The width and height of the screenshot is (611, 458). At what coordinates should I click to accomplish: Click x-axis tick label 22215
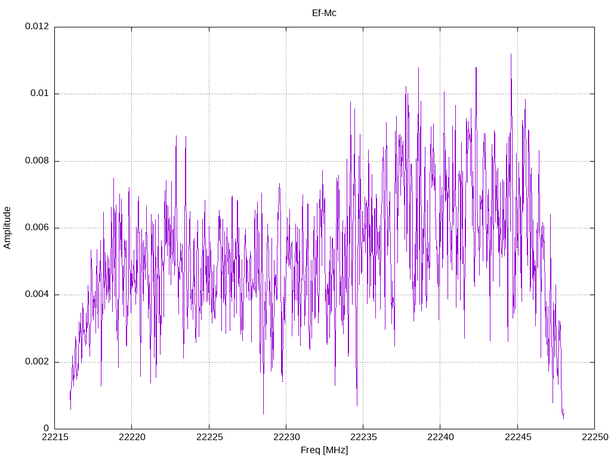pyautogui.click(x=55, y=437)
